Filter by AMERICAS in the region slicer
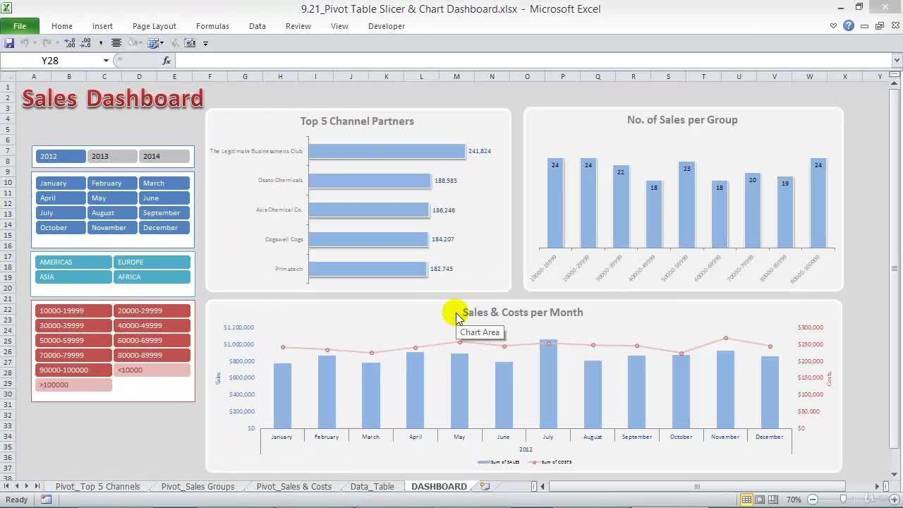This screenshot has width=903, height=508. [73, 262]
